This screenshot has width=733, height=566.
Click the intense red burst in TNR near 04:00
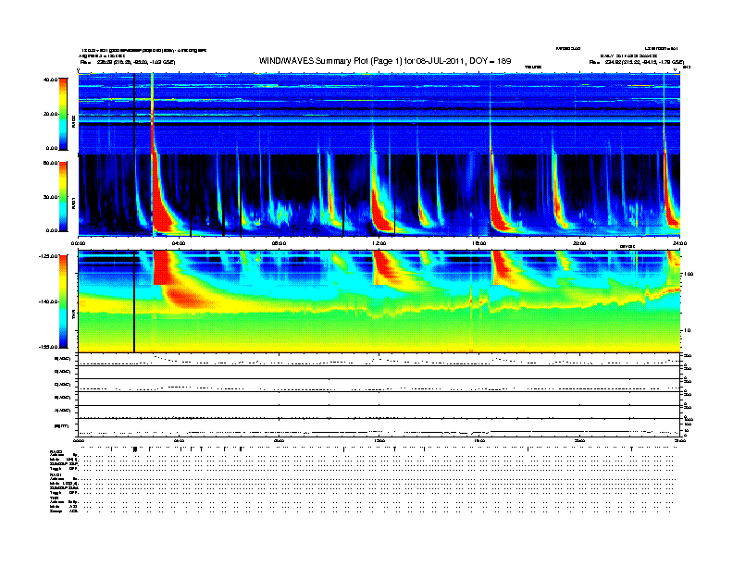click(187, 298)
